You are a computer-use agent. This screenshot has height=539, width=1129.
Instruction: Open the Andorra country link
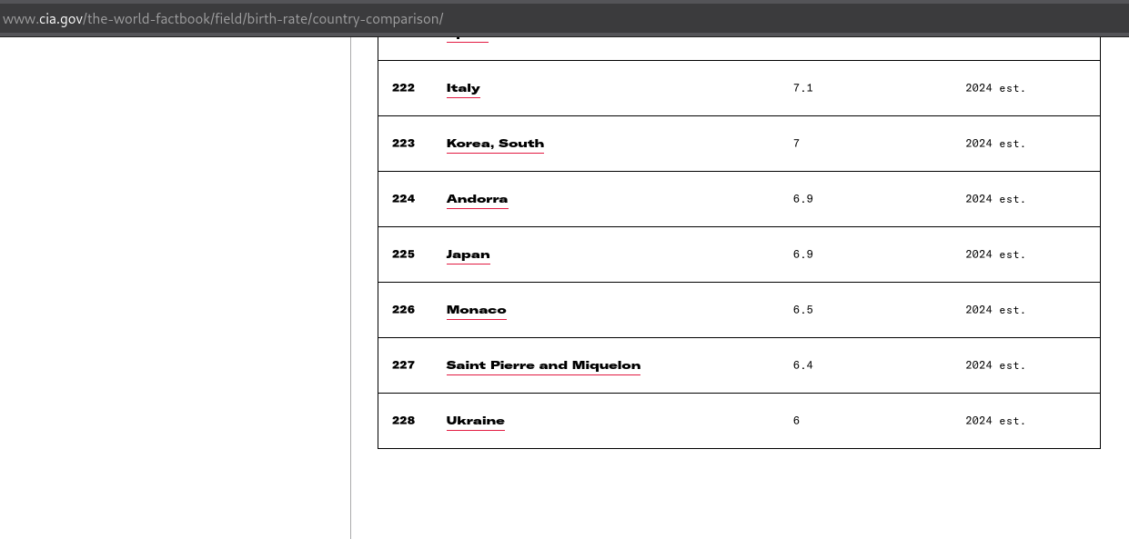click(x=477, y=199)
